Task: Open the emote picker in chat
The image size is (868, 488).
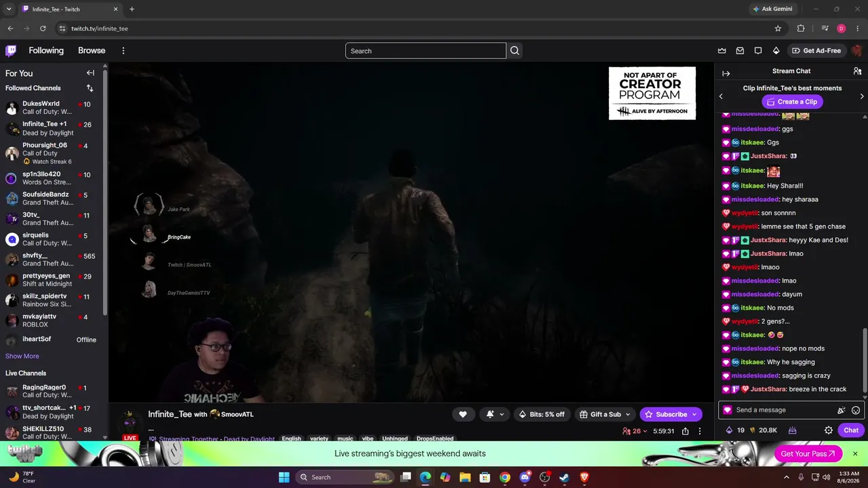Action: click(856, 410)
